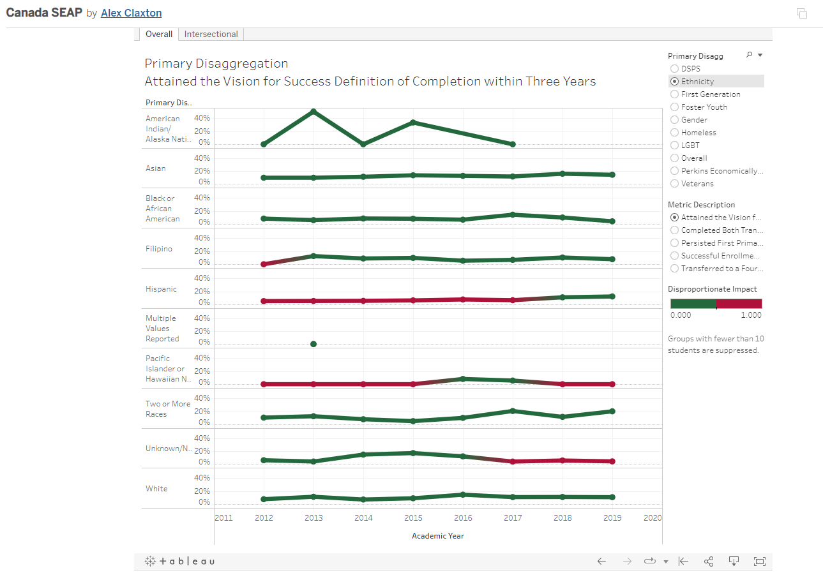
Task: Click the duplicate window icon at top right
Action: [x=802, y=13]
